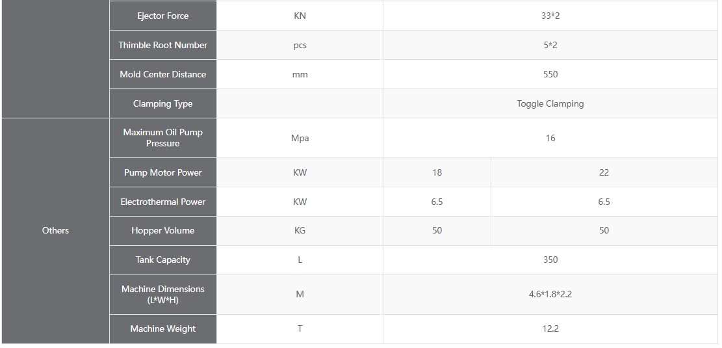Select the 12.2 machine weight value
The height and width of the screenshot is (348, 722).
(x=550, y=328)
